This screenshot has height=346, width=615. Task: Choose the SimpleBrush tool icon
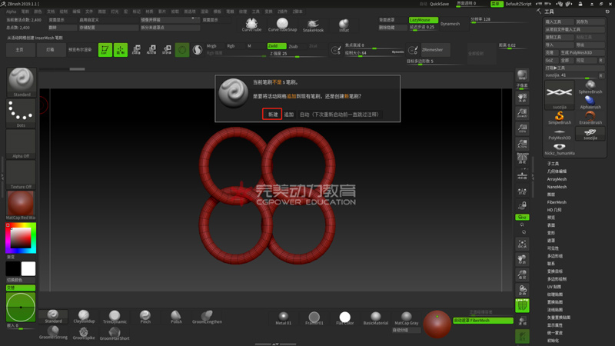point(559,117)
